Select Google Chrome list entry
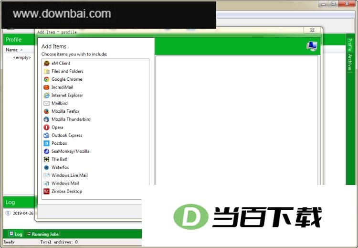This screenshot has width=358, height=248. coord(95,79)
